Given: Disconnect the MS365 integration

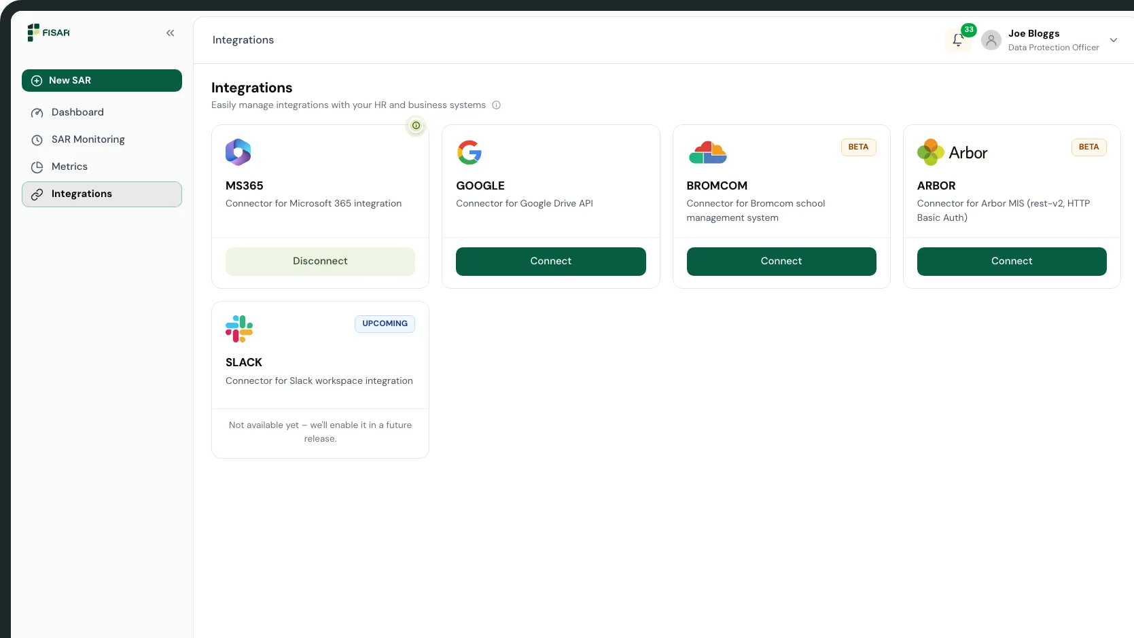Looking at the screenshot, I should tap(320, 262).
